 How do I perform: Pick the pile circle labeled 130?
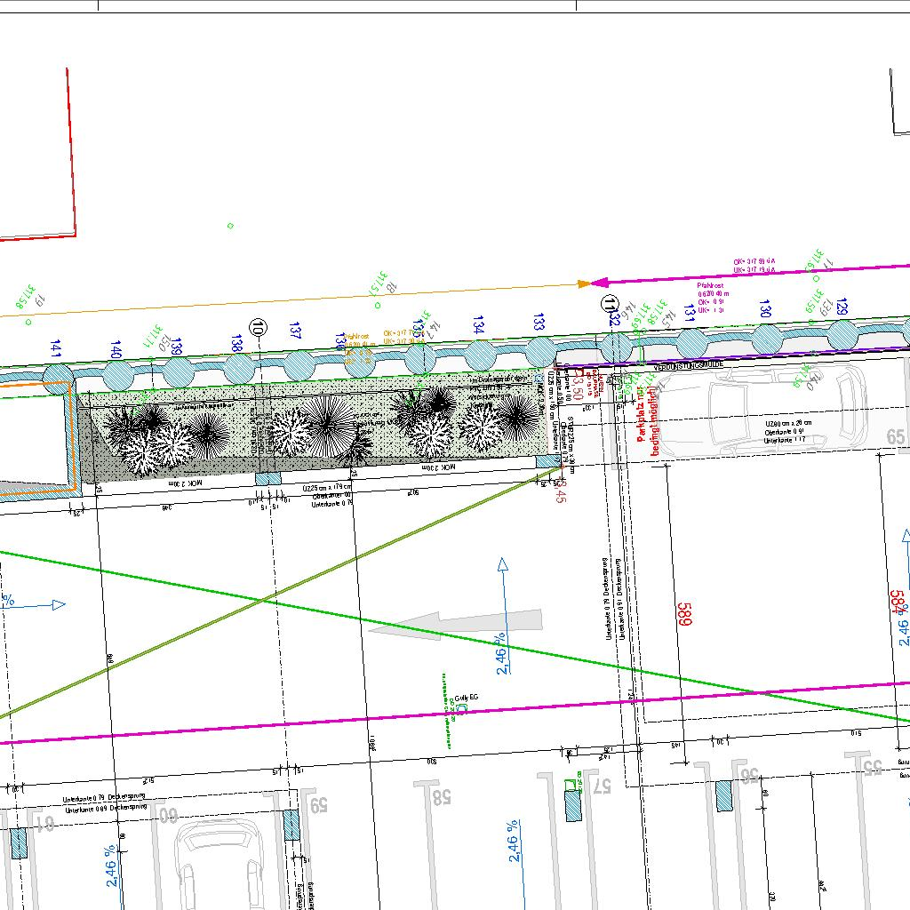[766, 339]
